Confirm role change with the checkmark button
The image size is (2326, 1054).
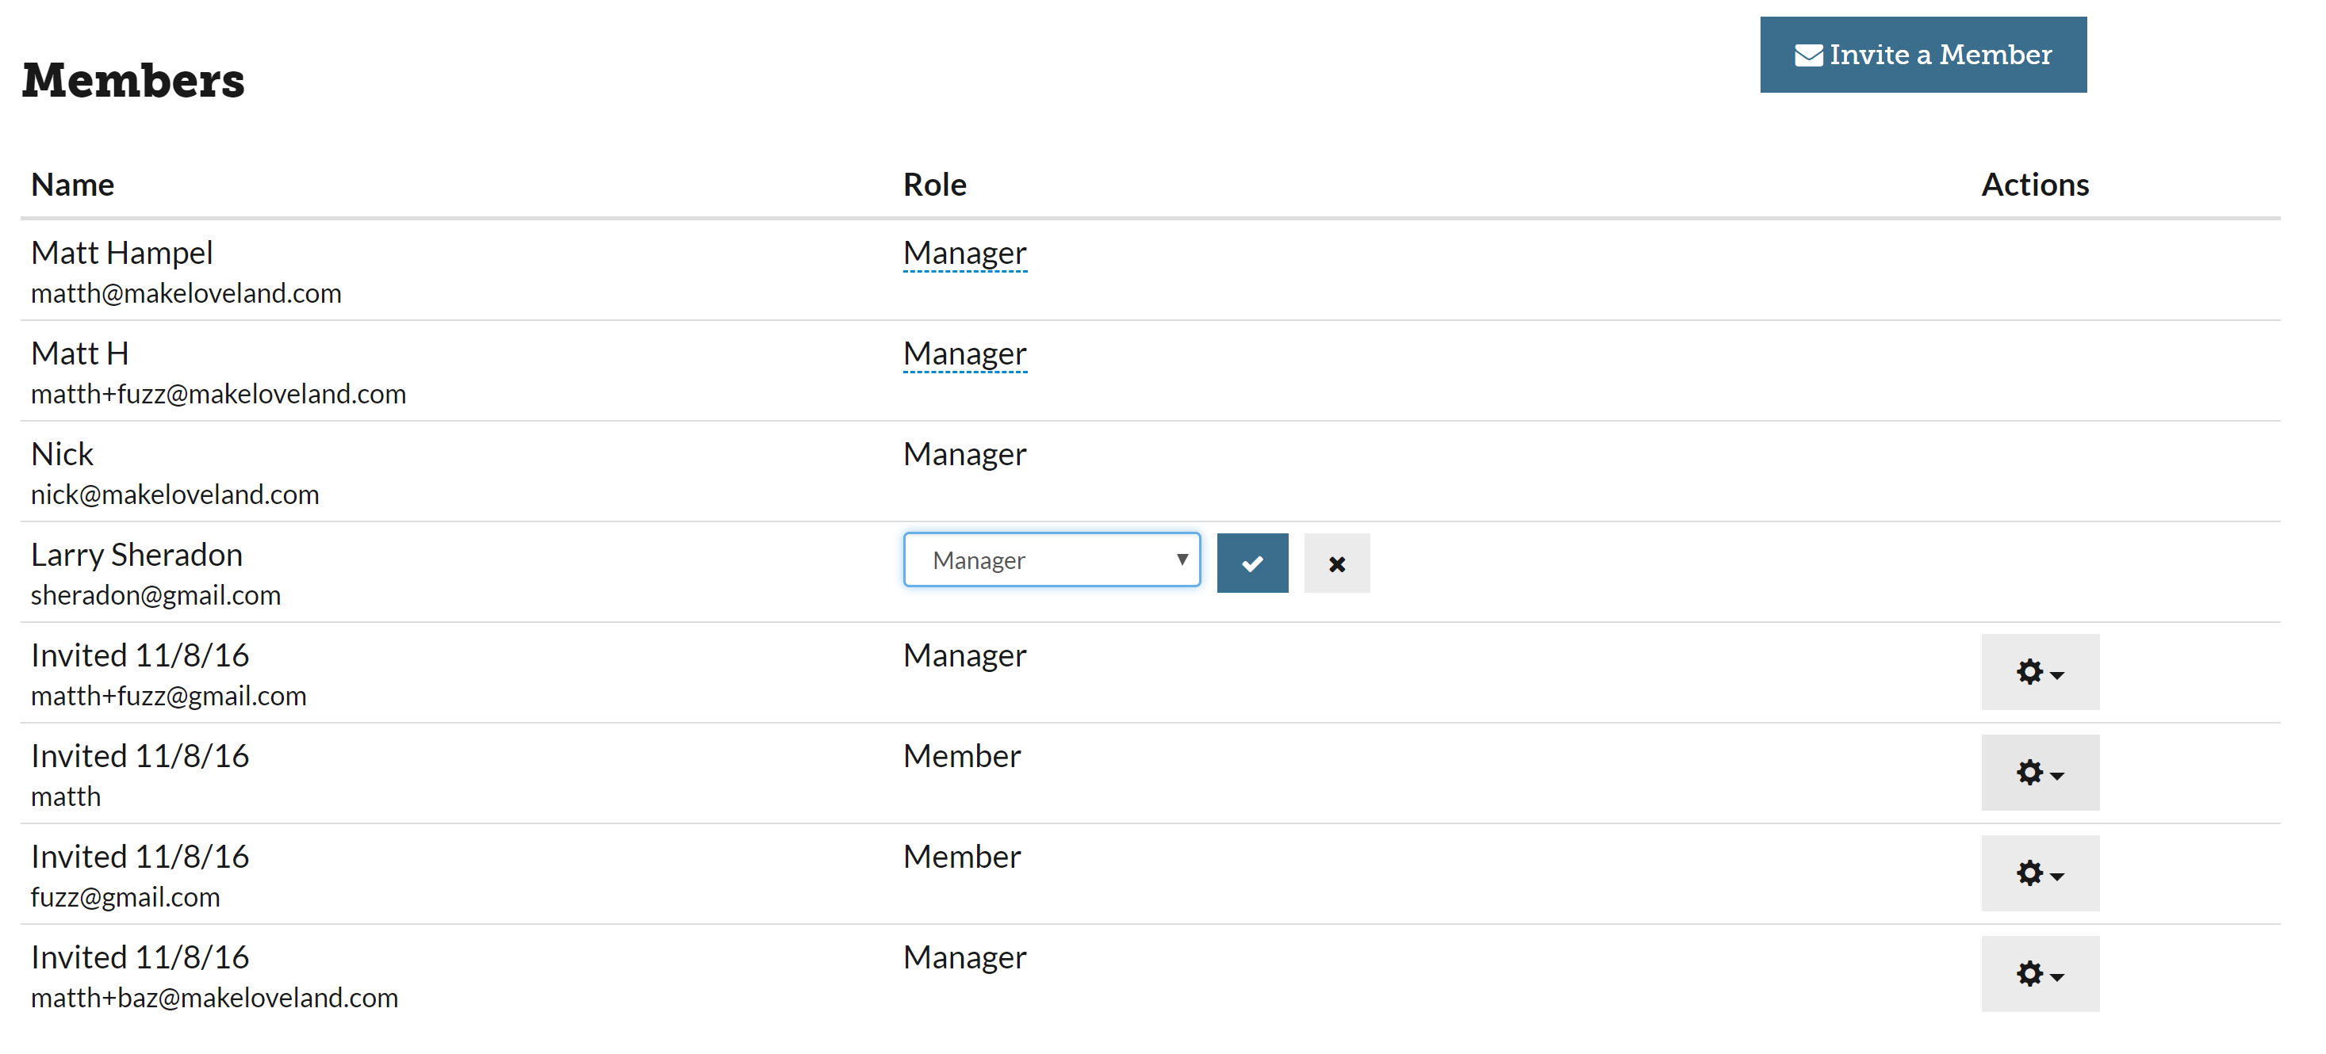coord(1252,563)
